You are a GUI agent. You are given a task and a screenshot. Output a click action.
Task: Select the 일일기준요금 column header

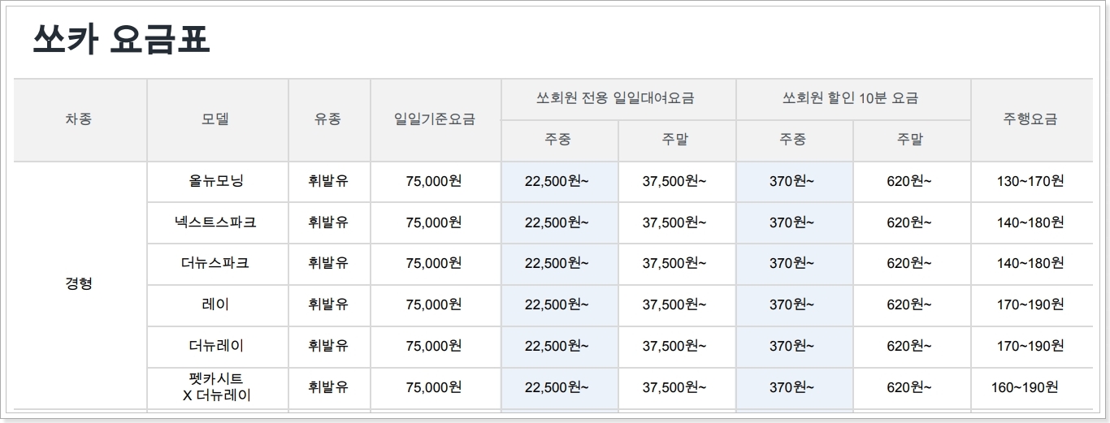point(434,119)
